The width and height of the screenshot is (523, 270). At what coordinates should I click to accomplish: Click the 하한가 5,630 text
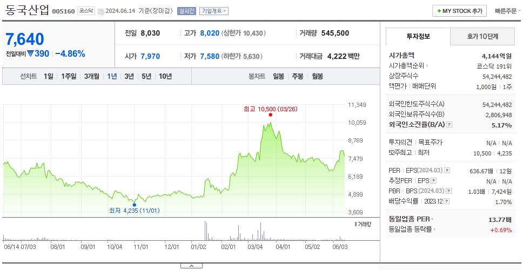(x=242, y=56)
